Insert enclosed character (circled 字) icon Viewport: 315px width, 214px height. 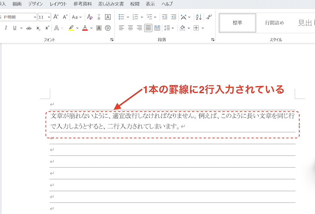[x=108, y=28]
